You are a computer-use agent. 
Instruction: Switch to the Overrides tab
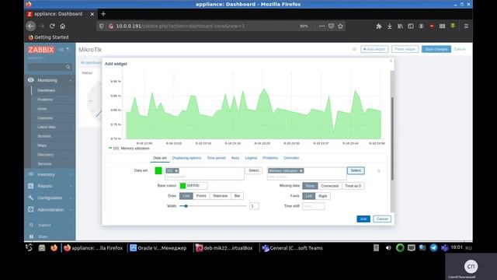coord(291,158)
